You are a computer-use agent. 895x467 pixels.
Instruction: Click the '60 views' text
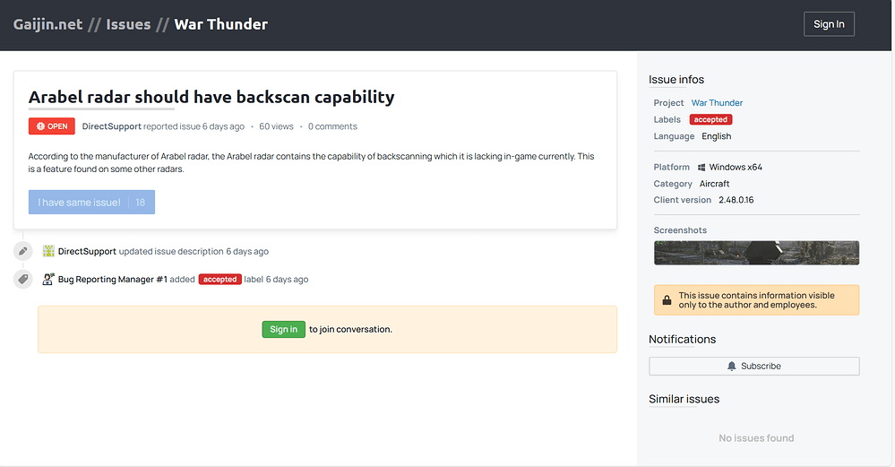pos(276,126)
